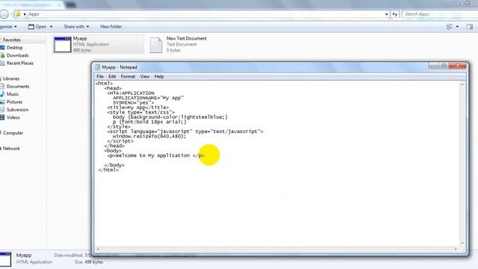Viewport: 478px width, 269px height.
Task: Open Notepad's Format menu
Action: coord(128,76)
